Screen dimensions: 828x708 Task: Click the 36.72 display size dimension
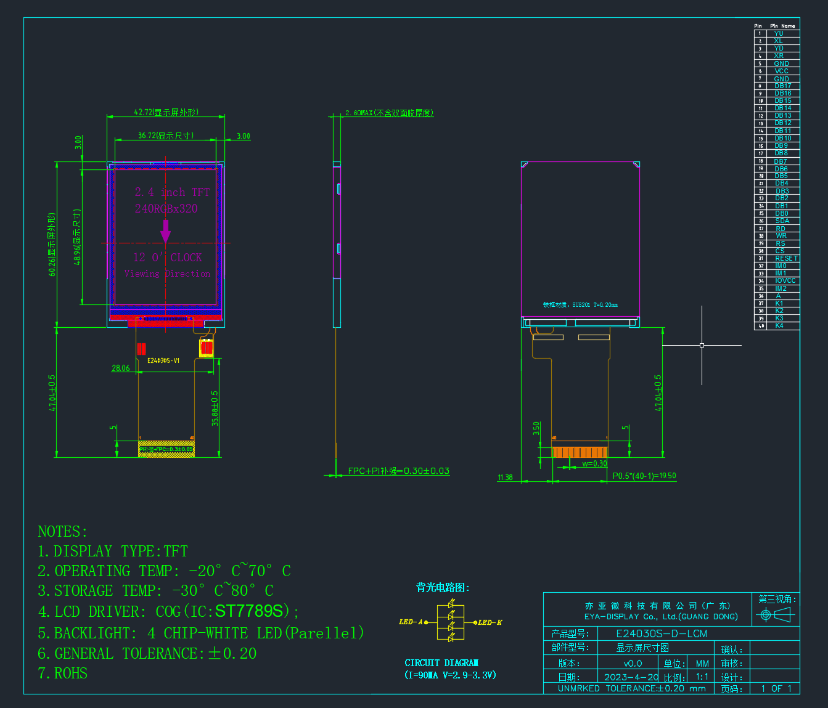click(x=166, y=136)
